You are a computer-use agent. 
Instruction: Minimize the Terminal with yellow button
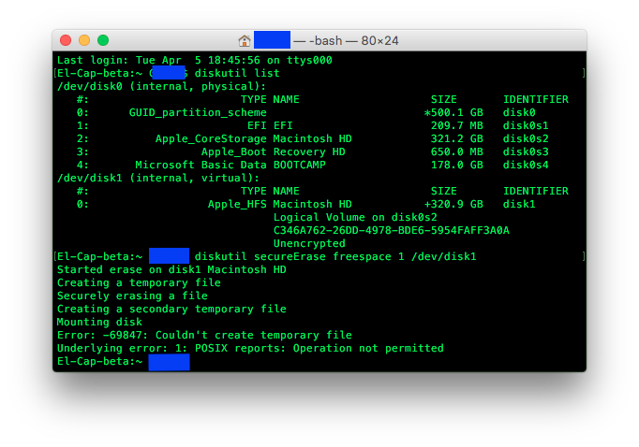point(84,40)
